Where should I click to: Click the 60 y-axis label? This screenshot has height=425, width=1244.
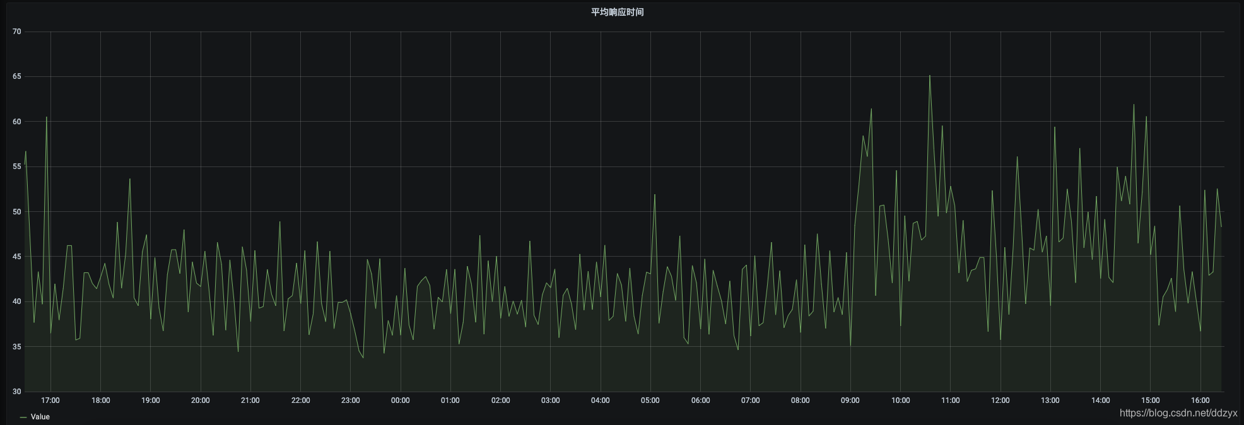point(16,122)
